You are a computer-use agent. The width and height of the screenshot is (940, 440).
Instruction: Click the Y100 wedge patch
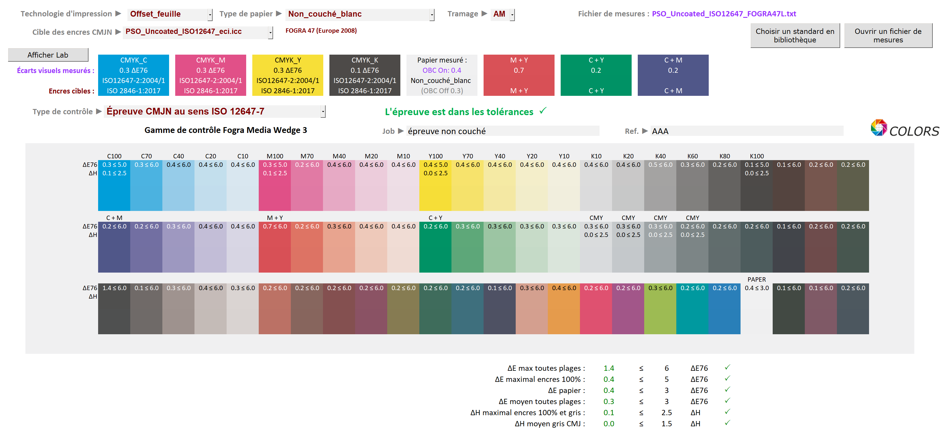(435, 186)
